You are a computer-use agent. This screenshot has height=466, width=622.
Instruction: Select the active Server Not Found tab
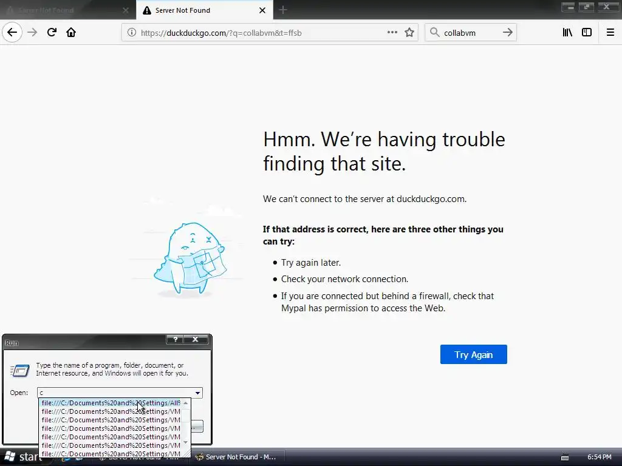coord(204,10)
